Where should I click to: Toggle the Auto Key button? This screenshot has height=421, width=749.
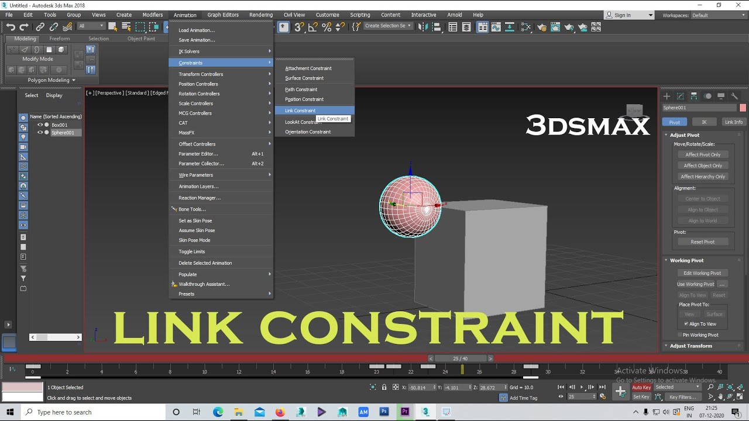(x=641, y=387)
